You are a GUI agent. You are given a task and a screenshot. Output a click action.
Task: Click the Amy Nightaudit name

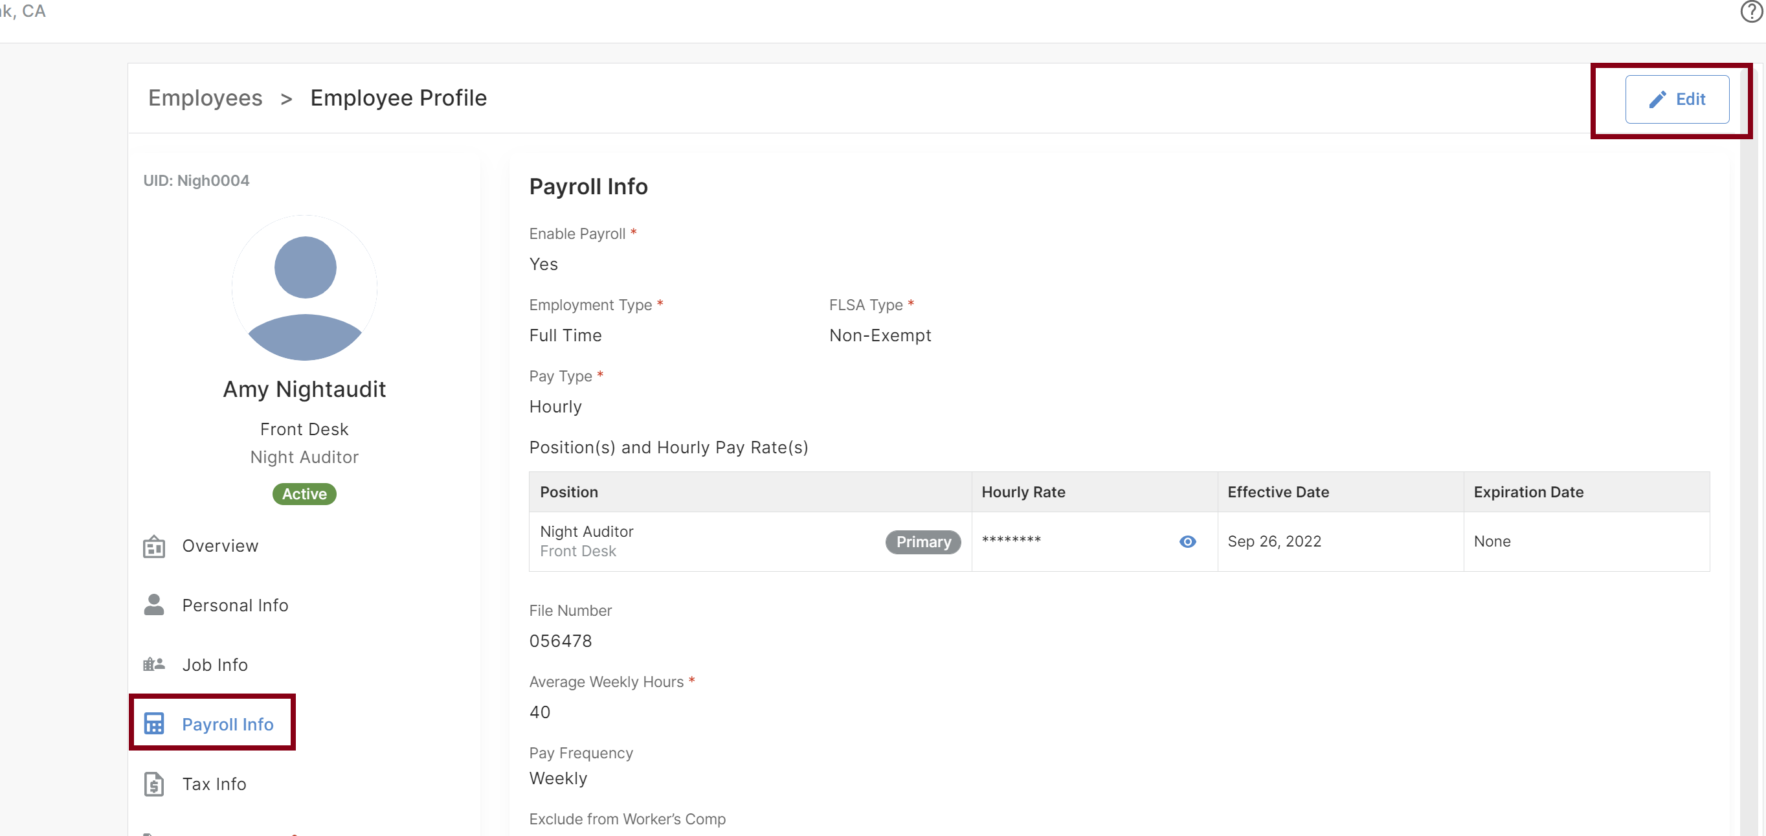[304, 390]
